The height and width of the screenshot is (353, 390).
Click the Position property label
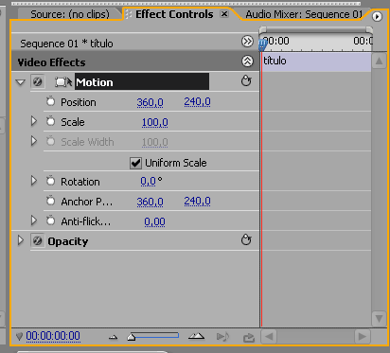tap(79, 102)
